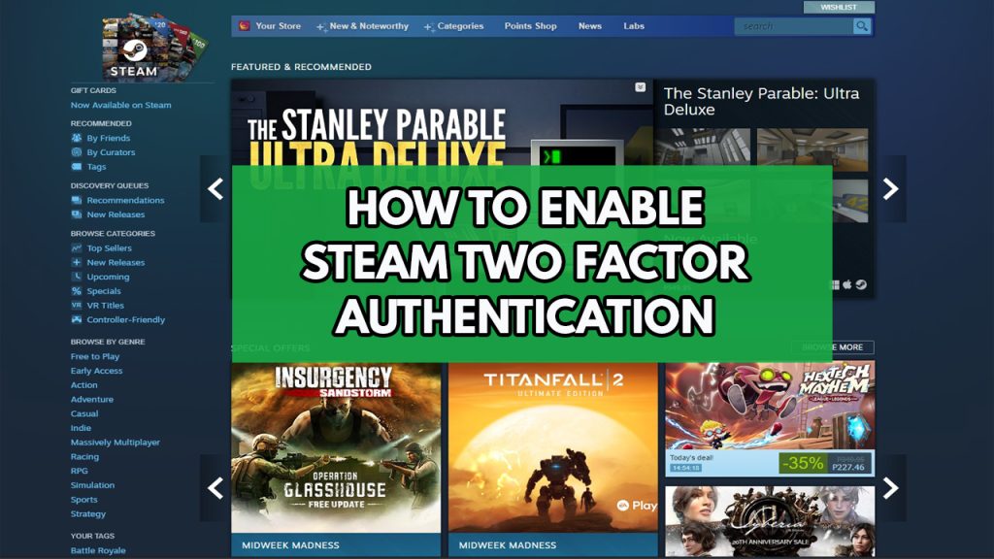Open the Recommendations discovery queue link
994x559 pixels.
click(x=125, y=200)
